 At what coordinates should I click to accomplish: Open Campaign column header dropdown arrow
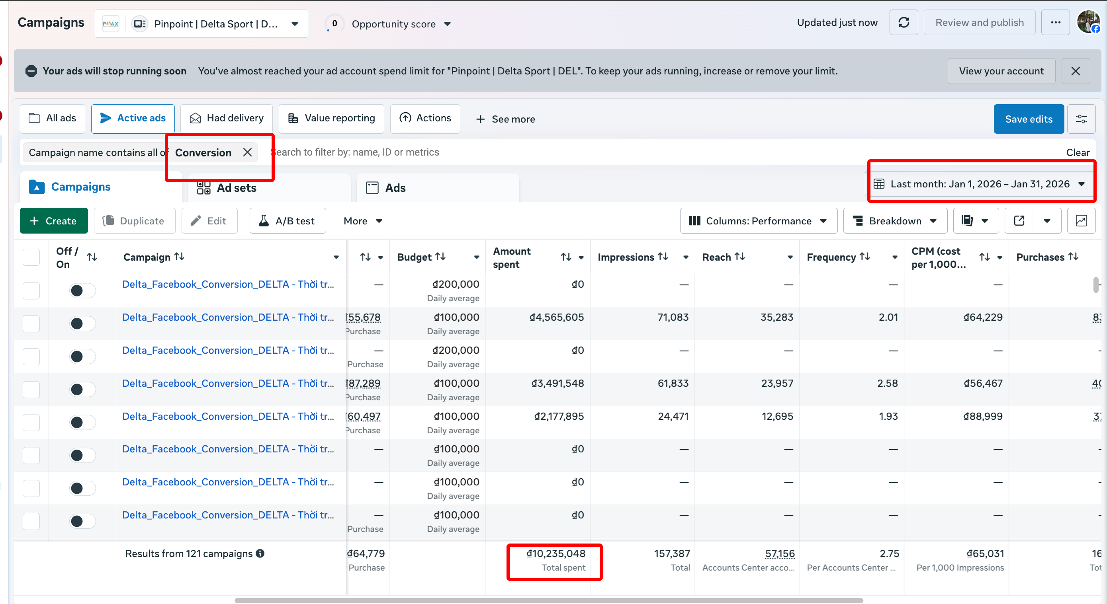point(336,257)
